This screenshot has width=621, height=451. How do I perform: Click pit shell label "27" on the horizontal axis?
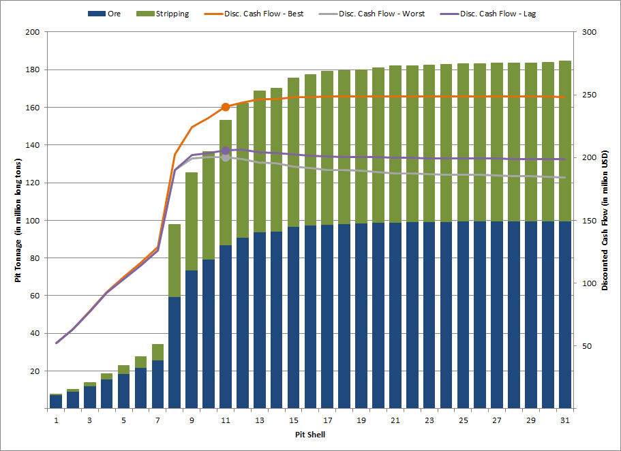(x=497, y=420)
